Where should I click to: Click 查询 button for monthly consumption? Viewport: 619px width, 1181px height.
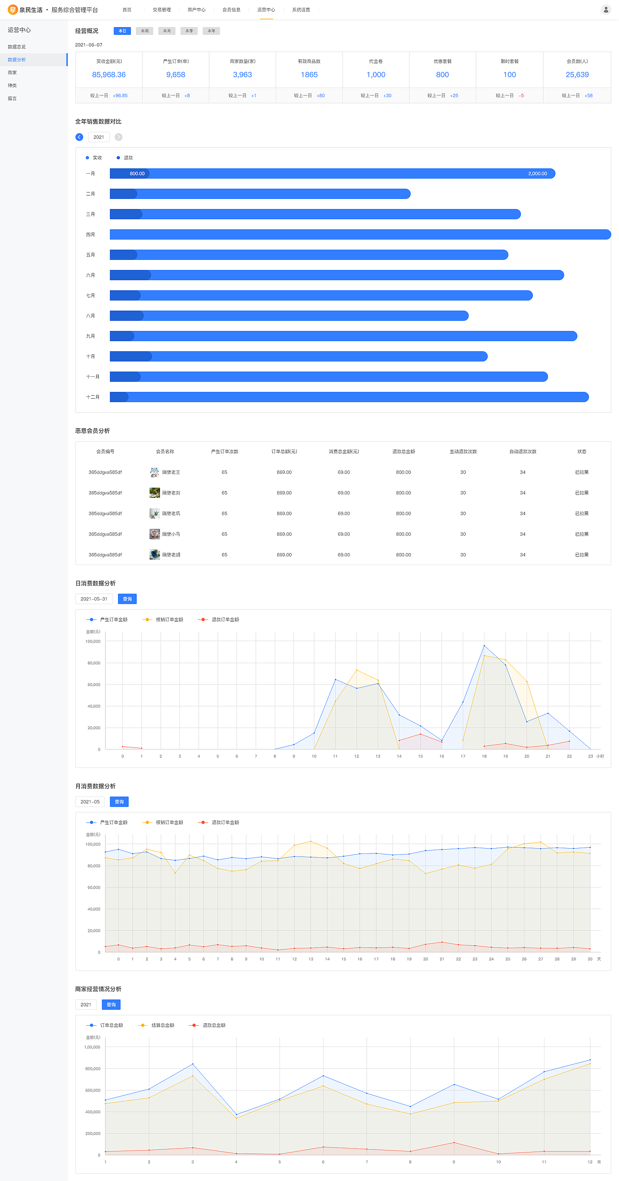click(x=119, y=802)
